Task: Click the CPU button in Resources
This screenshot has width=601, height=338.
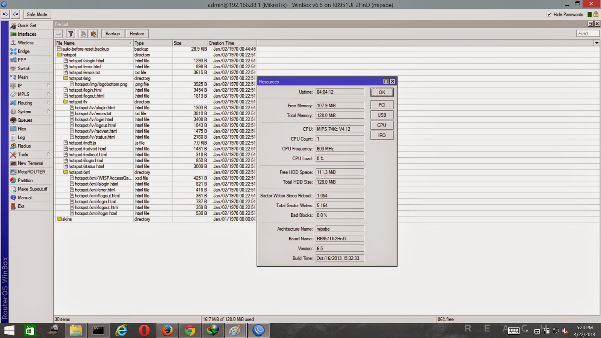Action: 382,125
